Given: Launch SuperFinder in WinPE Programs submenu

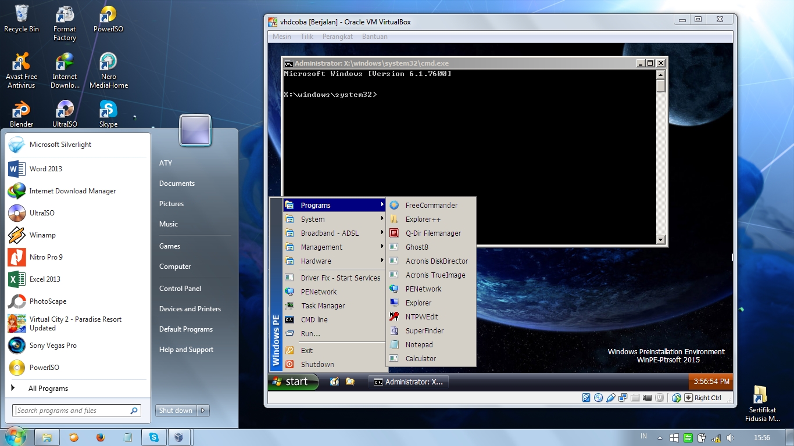Looking at the screenshot, I should (x=431, y=330).
